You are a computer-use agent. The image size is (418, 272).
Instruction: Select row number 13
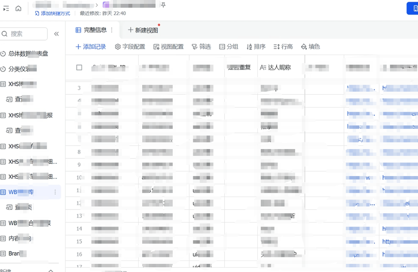(x=79, y=216)
